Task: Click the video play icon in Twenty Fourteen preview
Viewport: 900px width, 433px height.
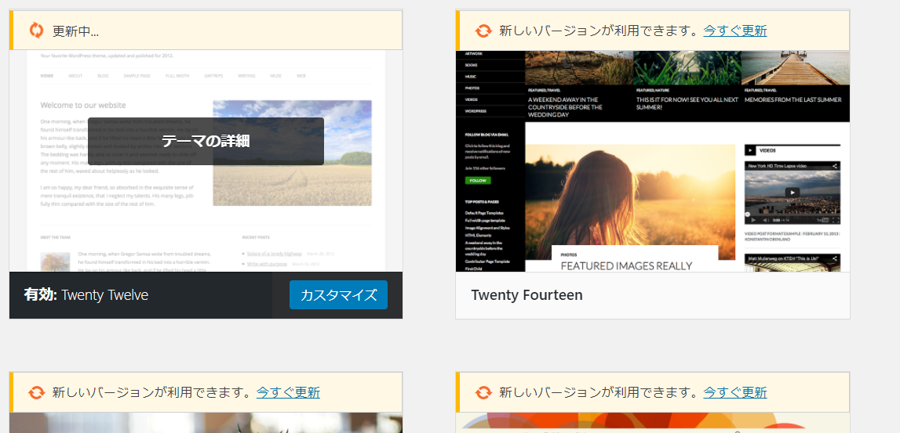Action: coord(793,192)
